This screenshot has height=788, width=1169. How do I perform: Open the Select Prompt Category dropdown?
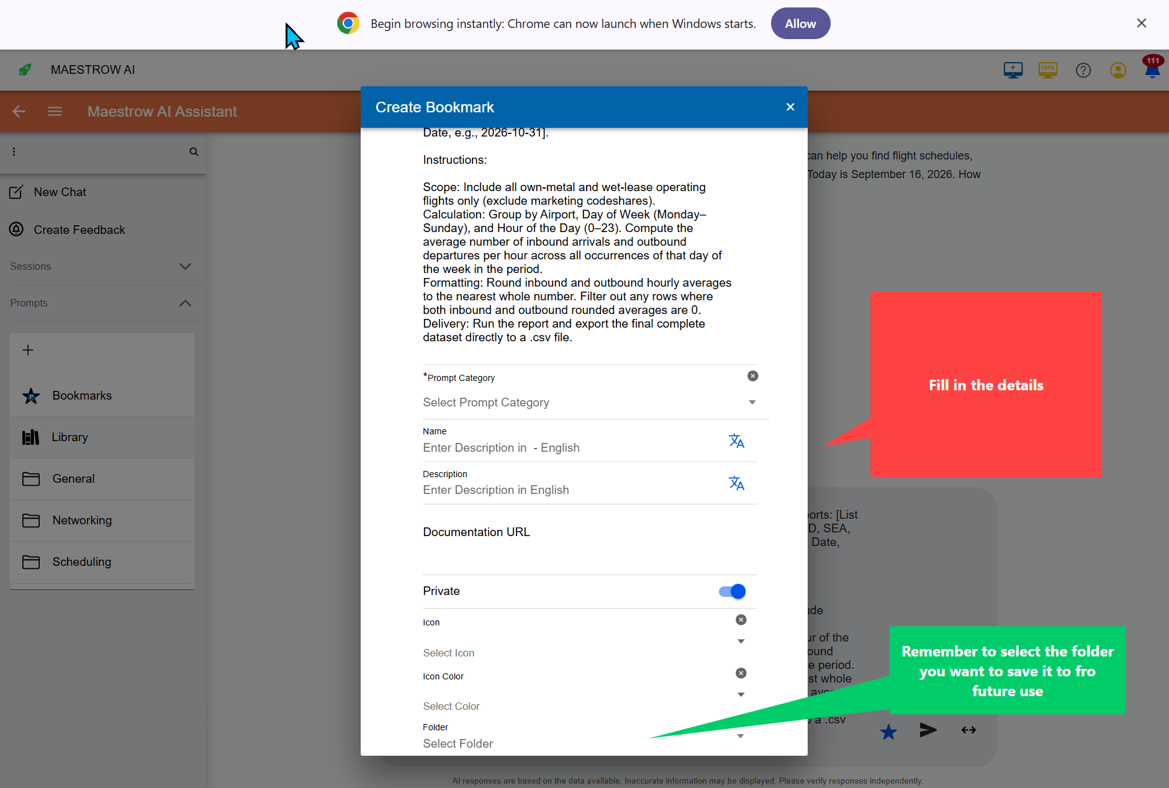click(590, 403)
